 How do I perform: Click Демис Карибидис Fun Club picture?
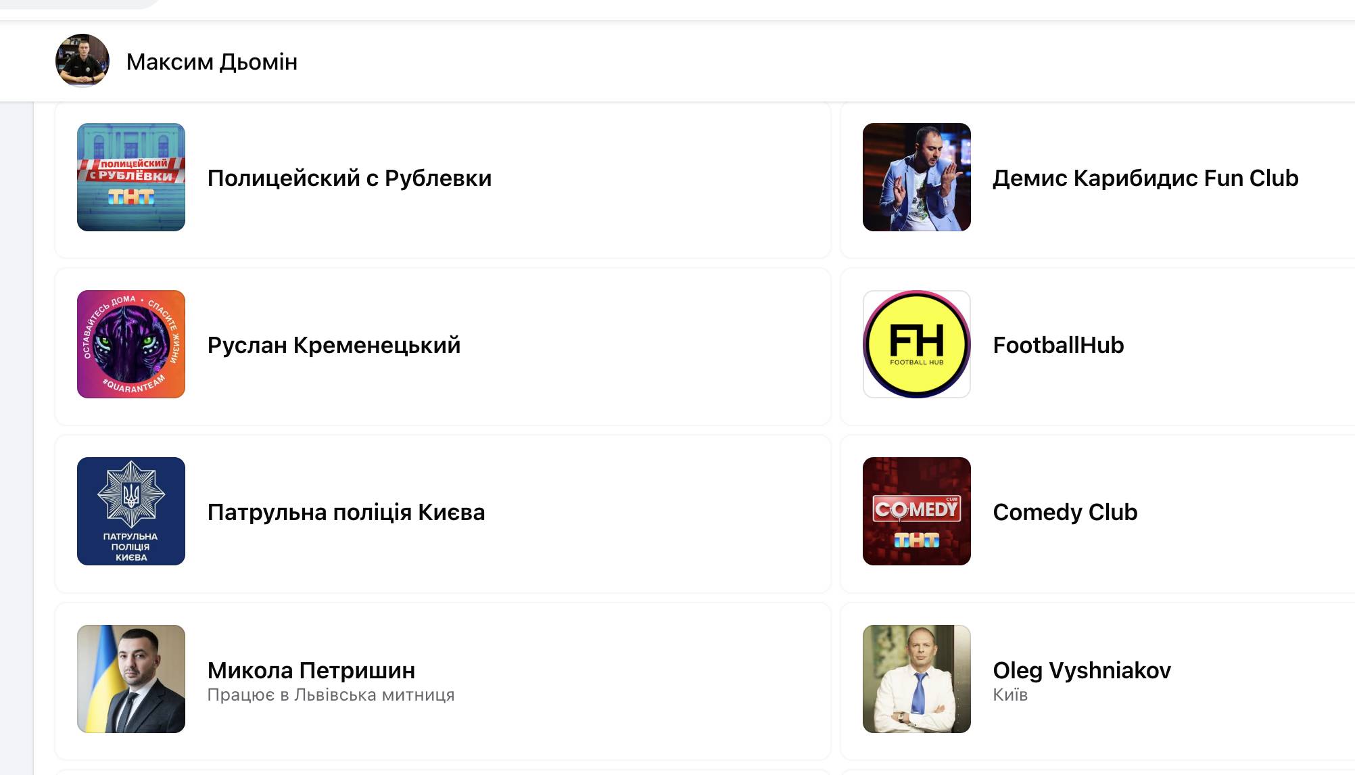pos(916,177)
